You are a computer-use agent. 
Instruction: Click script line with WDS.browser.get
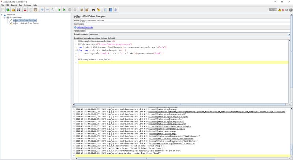point(105,44)
